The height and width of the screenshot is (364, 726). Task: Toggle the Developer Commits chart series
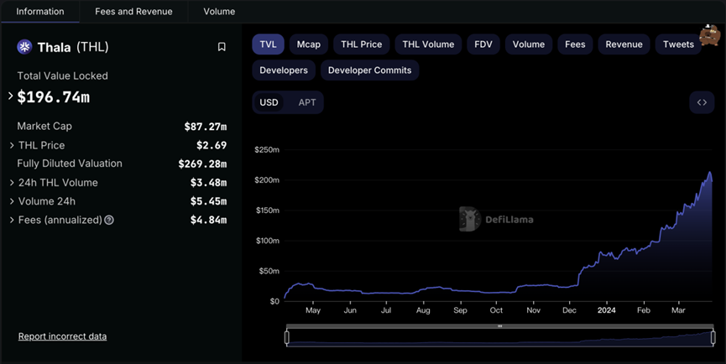pos(370,70)
